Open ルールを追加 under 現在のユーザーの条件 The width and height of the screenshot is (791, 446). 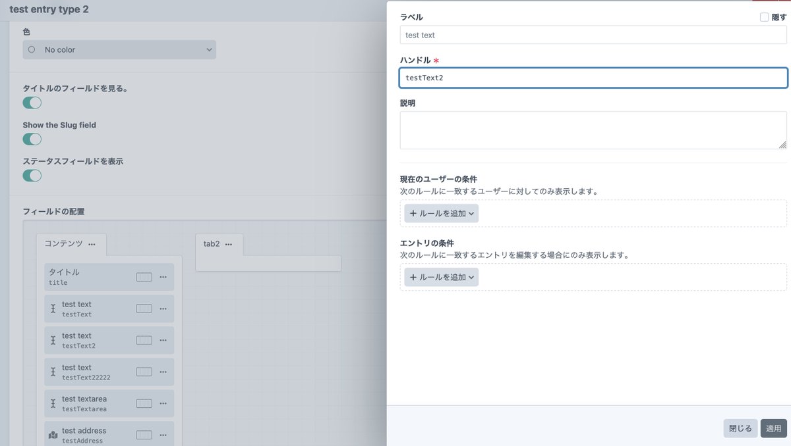441,213
